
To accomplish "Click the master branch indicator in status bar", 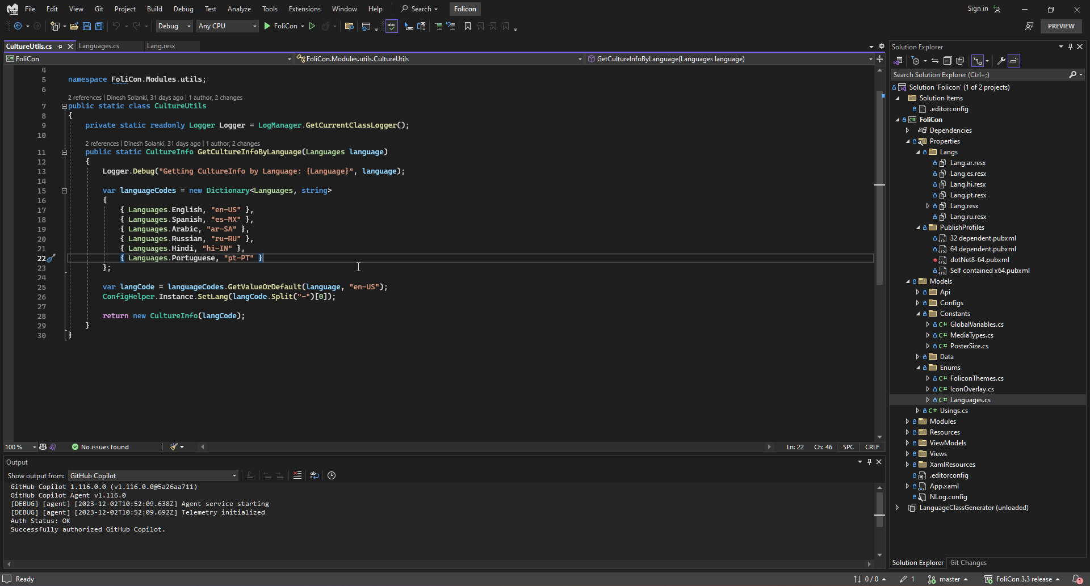I will point(948,579).
